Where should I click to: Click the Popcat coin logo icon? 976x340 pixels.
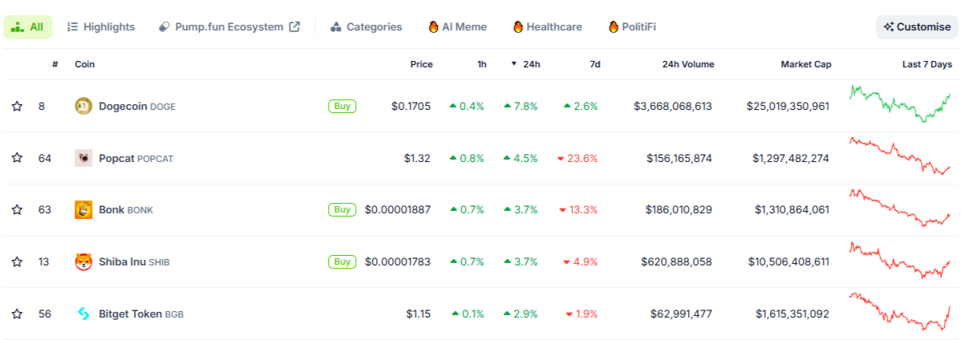coord(83,158)
